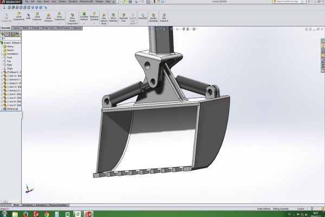The width and height of the screenshot is (325, 217).
Task: Select the Mate tool
Action: tap(28, 16)
